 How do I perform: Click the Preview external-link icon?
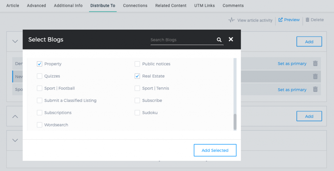(281, 20)
